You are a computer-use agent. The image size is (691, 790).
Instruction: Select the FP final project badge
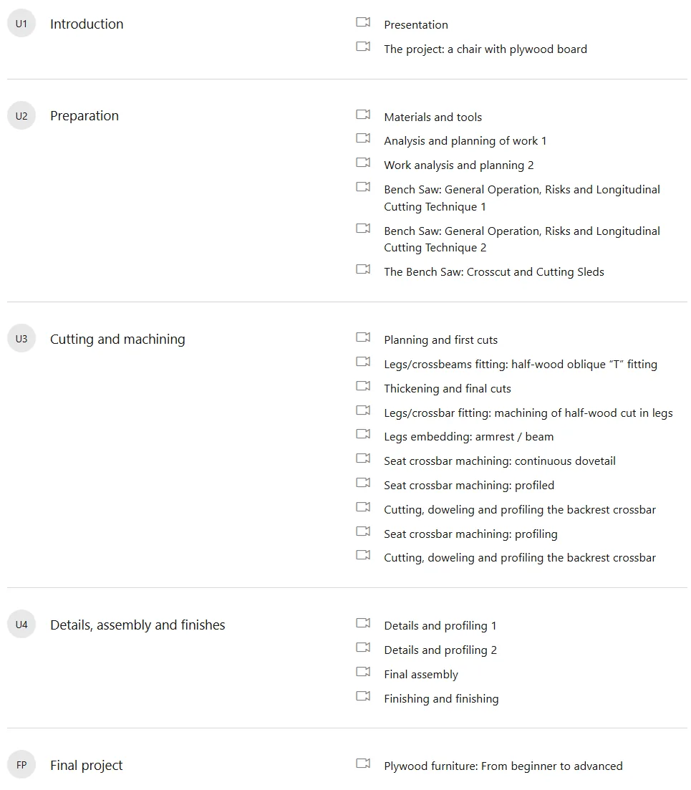21,765
